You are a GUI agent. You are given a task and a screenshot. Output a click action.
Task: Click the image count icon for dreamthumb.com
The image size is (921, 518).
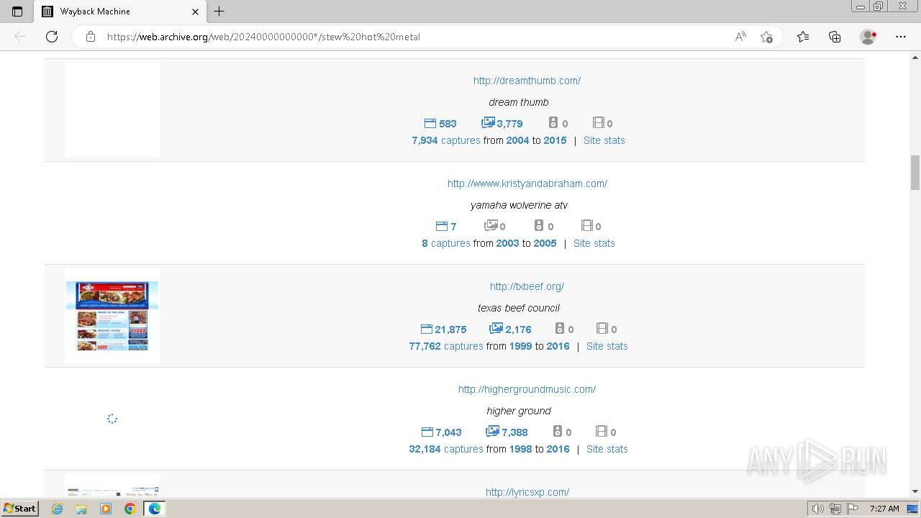(488, 123)
